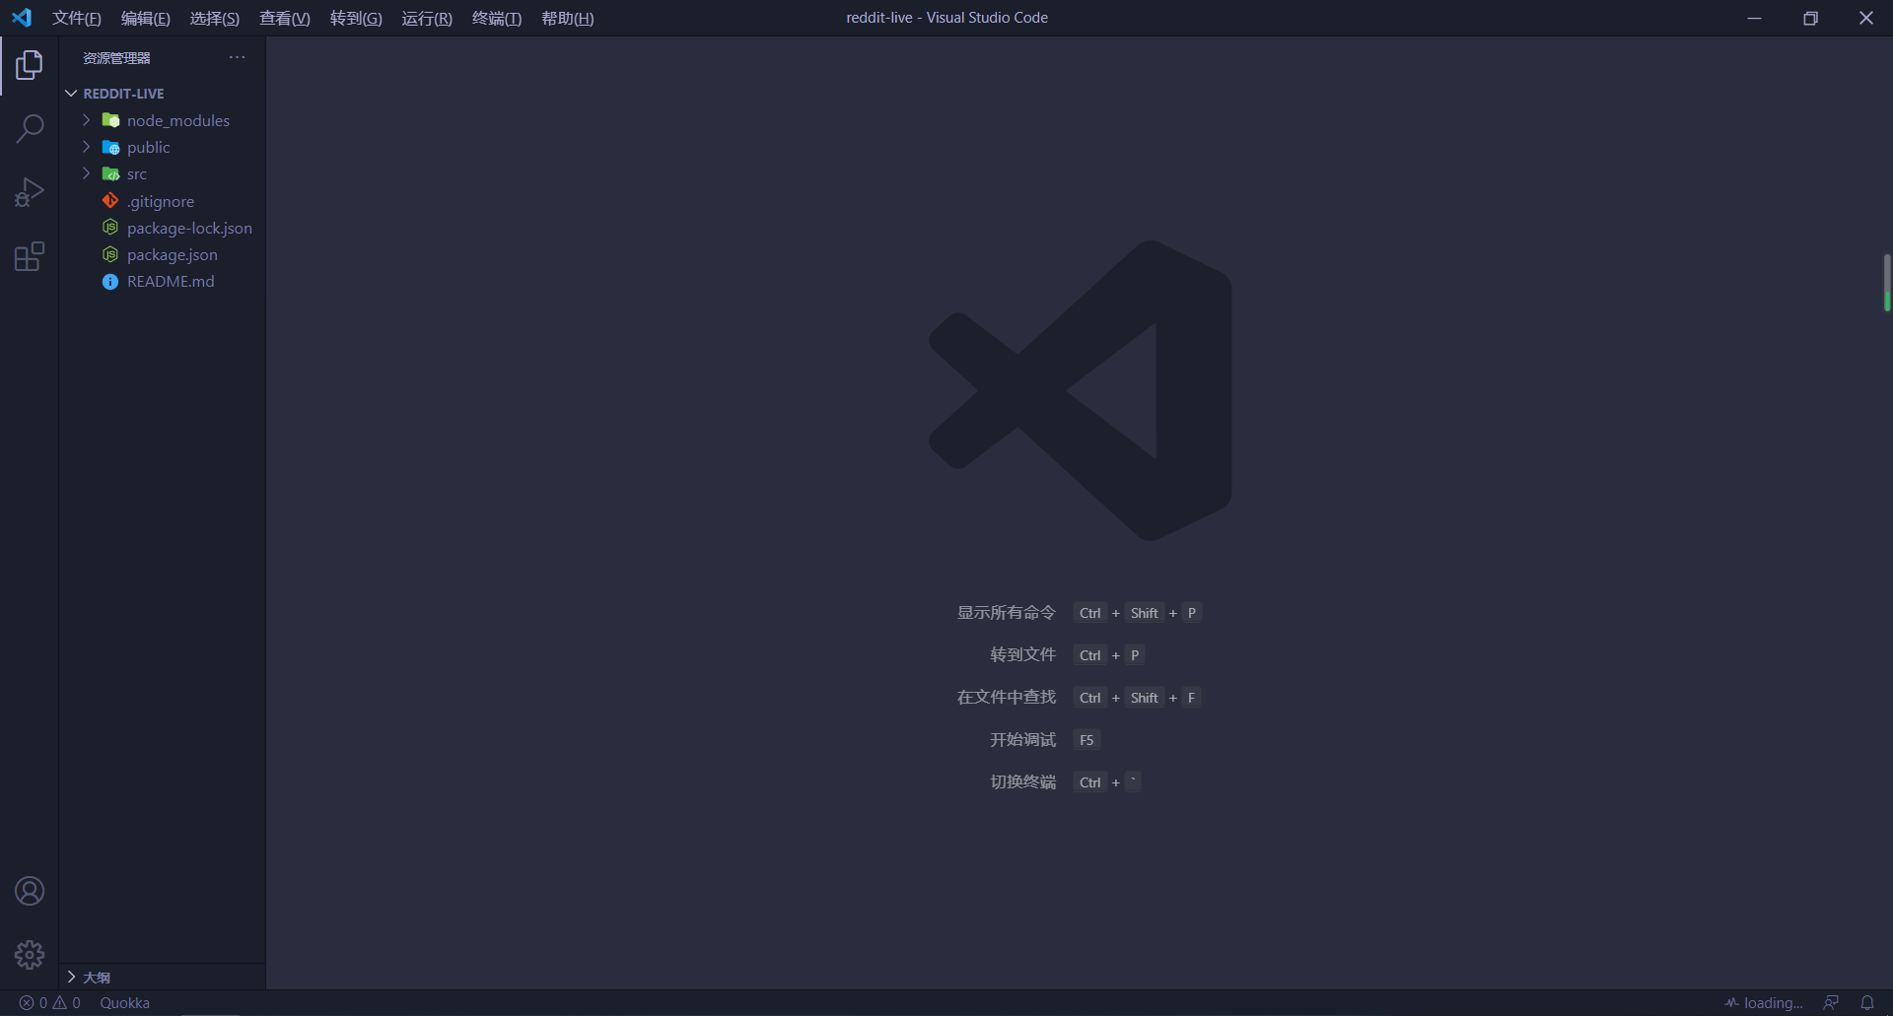
Task: Click the 显示所有命令 shortcut hint text
Action: (x=1007, y=613)
